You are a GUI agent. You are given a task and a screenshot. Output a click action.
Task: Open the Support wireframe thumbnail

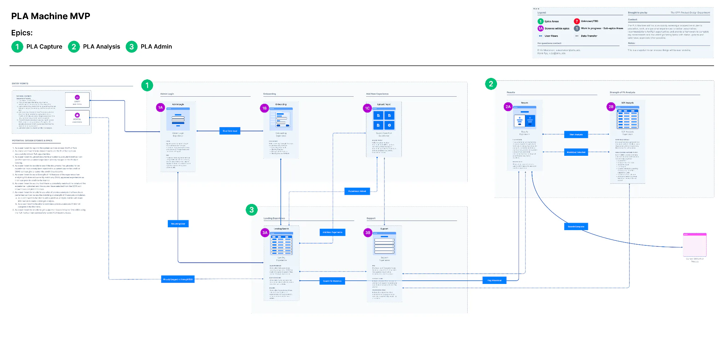coord(384,244)
